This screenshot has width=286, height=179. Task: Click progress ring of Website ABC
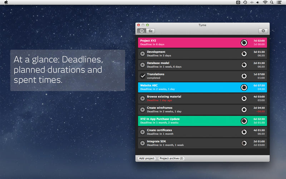(244, 87)
